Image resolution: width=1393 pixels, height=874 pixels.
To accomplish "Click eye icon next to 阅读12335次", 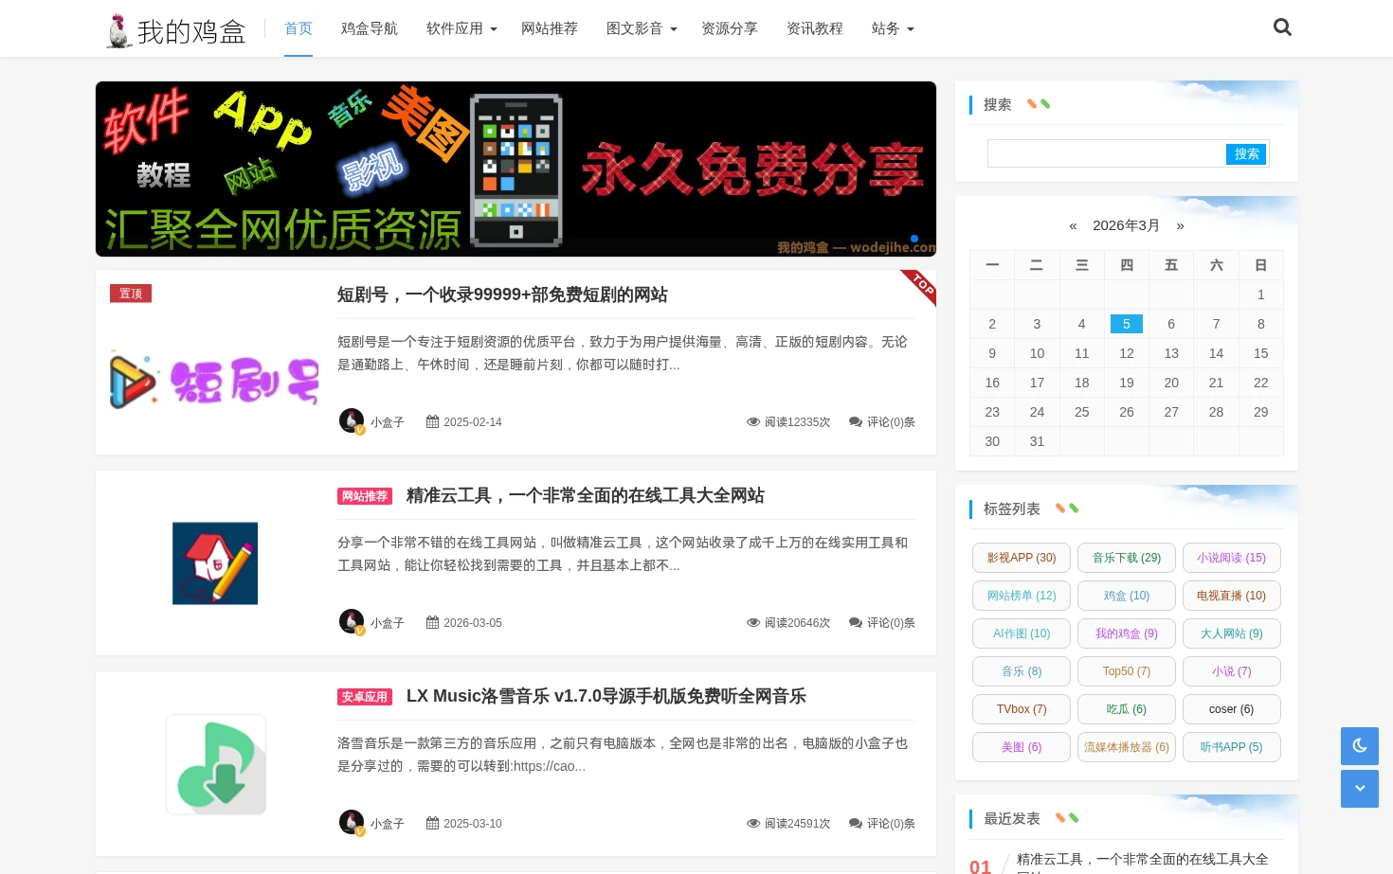I will [753, 422].
